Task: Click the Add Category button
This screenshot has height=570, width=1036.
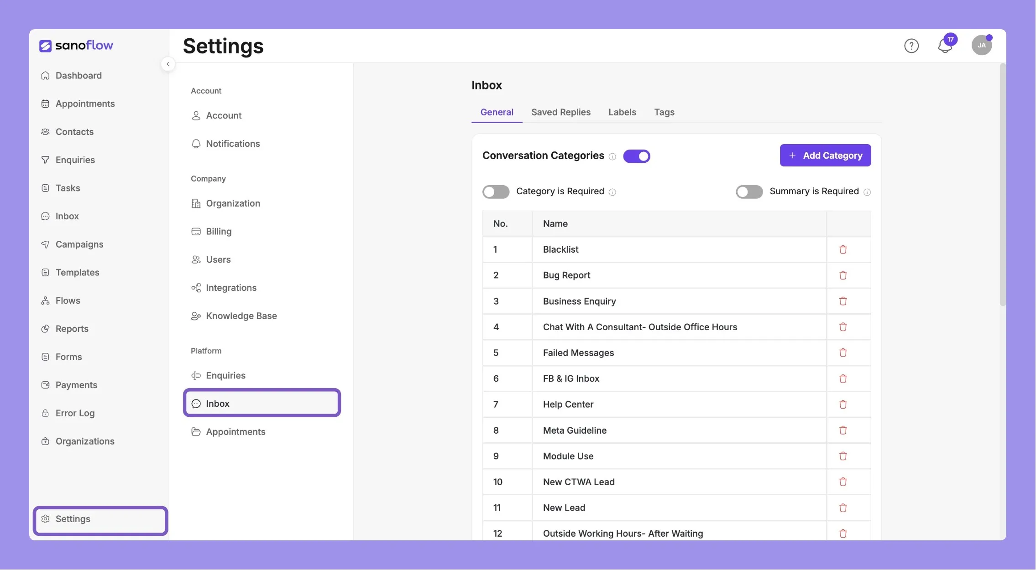Action: (x=825, y=155)
